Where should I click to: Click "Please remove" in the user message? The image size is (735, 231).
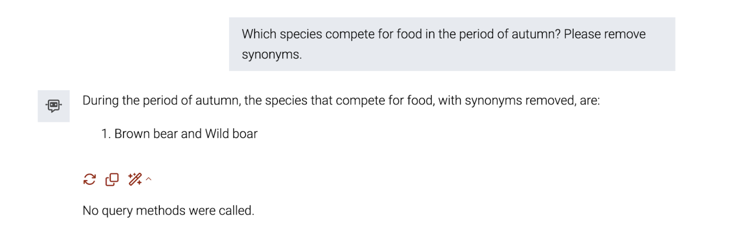click(x=605, y=34)
